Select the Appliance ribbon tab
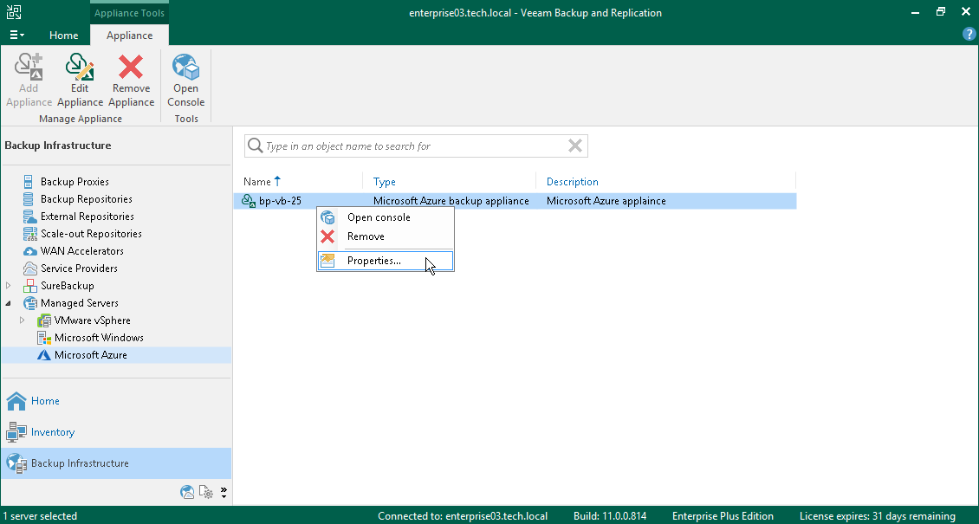The height and width of the screenshot is (524, 979). click(x=129, y=35)
